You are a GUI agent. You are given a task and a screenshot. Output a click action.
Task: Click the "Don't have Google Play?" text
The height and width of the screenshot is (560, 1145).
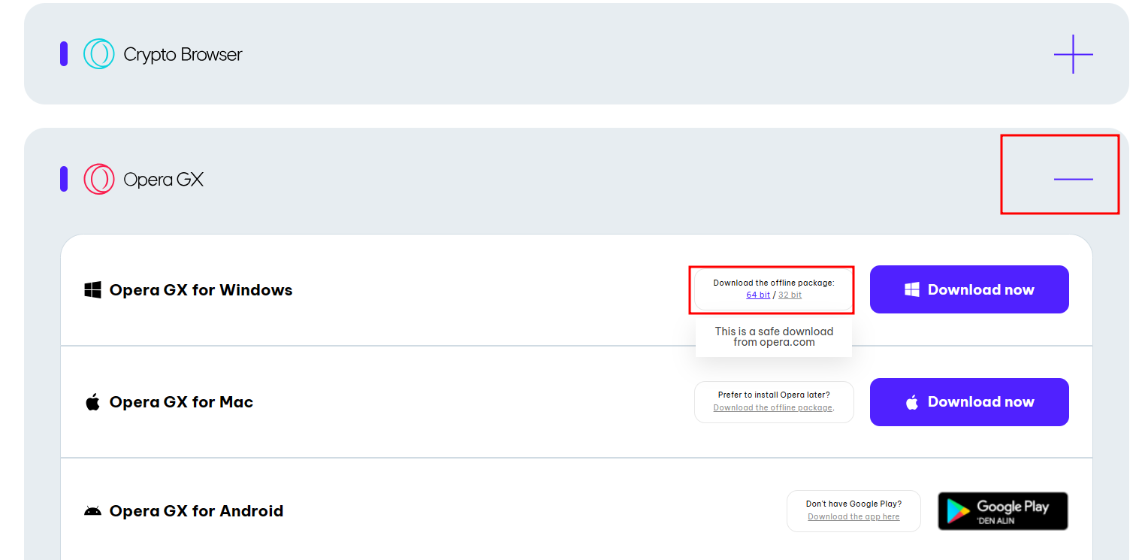[853, 504]
